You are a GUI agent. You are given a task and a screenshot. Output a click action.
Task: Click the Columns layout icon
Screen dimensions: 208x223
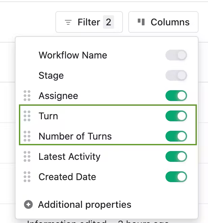(141, 22)
